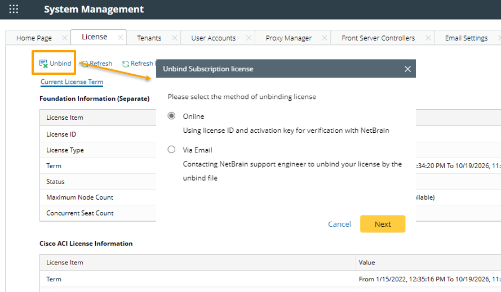
Task: Close the Proxy Manager tab
Action: pos(324,38)
